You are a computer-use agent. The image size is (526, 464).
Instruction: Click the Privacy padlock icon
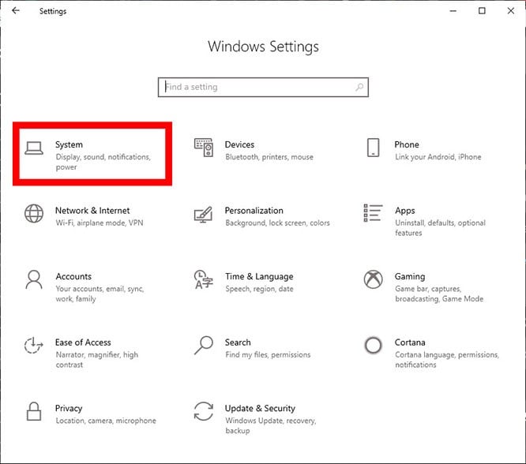(x=34, y=411)
